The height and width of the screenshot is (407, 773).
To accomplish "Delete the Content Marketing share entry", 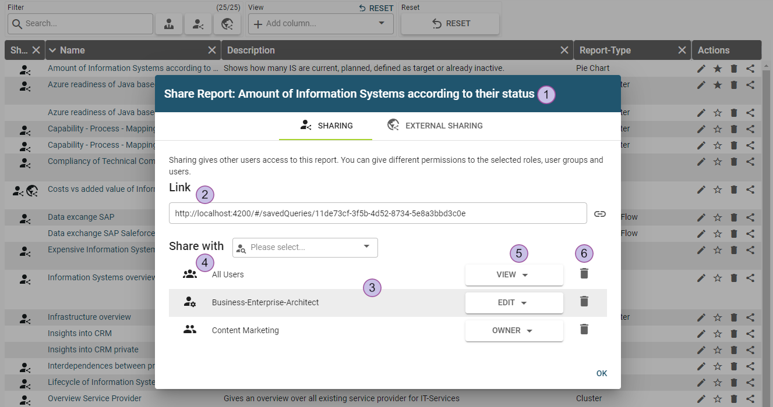I will point(584,329).
